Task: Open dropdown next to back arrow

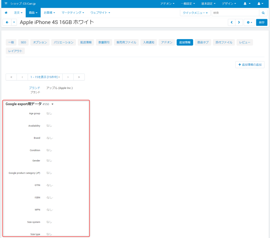Action: tap(14, 22)
